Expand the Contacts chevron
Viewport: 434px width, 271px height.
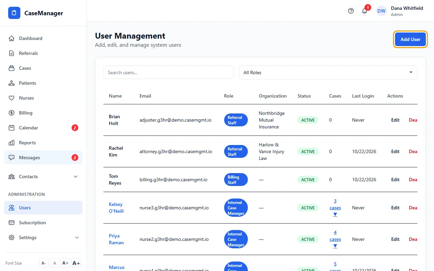[76, 176]
